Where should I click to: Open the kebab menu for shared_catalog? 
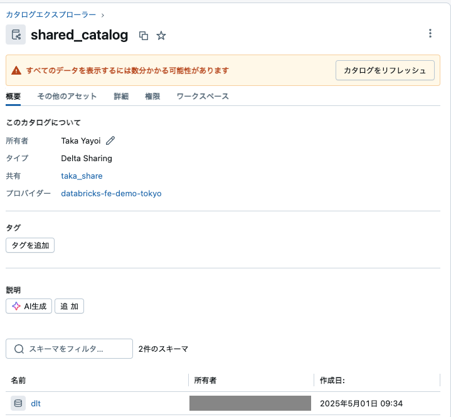(x=430, y=33)
